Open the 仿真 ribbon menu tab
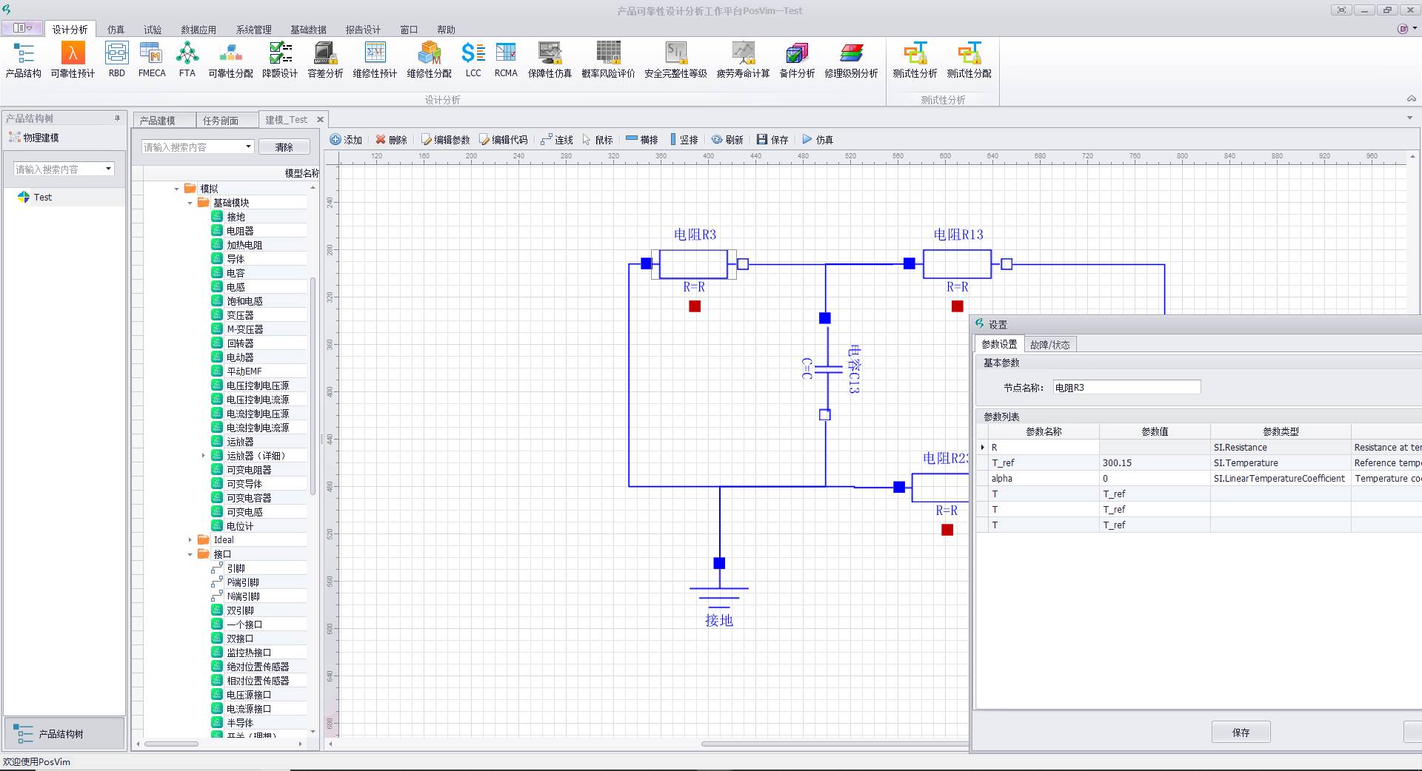1422x771 pixels. click(116, 30)
